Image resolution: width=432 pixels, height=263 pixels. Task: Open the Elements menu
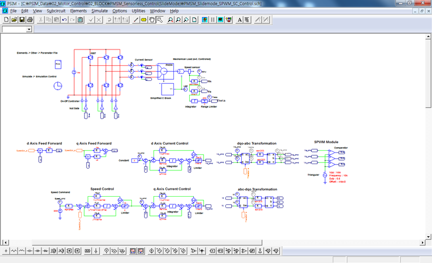(x=78, y=11)
